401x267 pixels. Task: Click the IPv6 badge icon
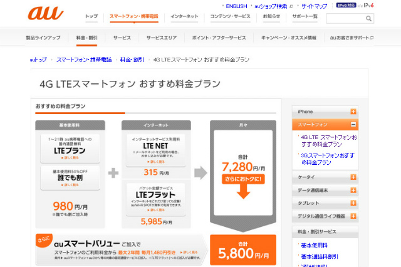pyautogui.click(x=346, y=6)
